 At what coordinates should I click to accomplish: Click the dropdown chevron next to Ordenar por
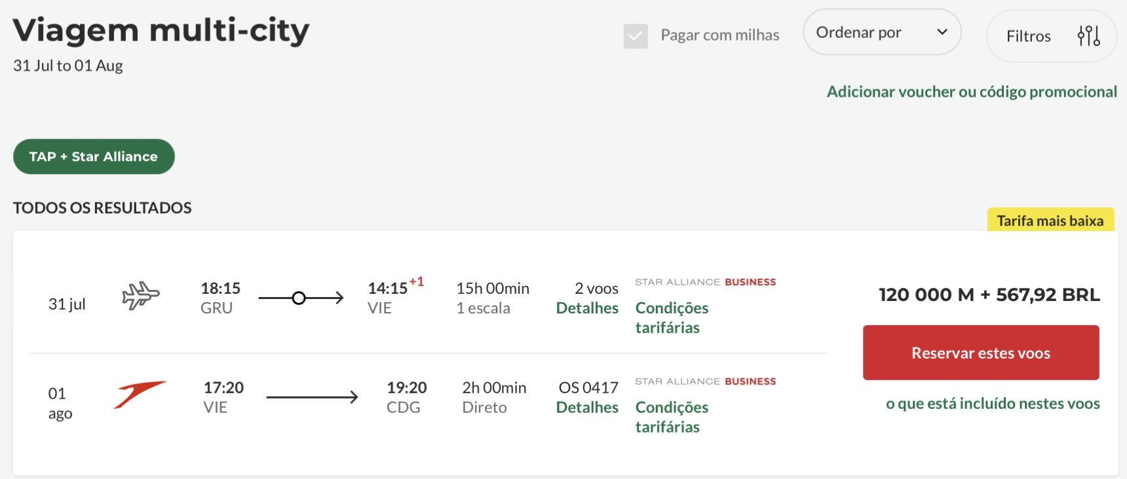(942, 31)
